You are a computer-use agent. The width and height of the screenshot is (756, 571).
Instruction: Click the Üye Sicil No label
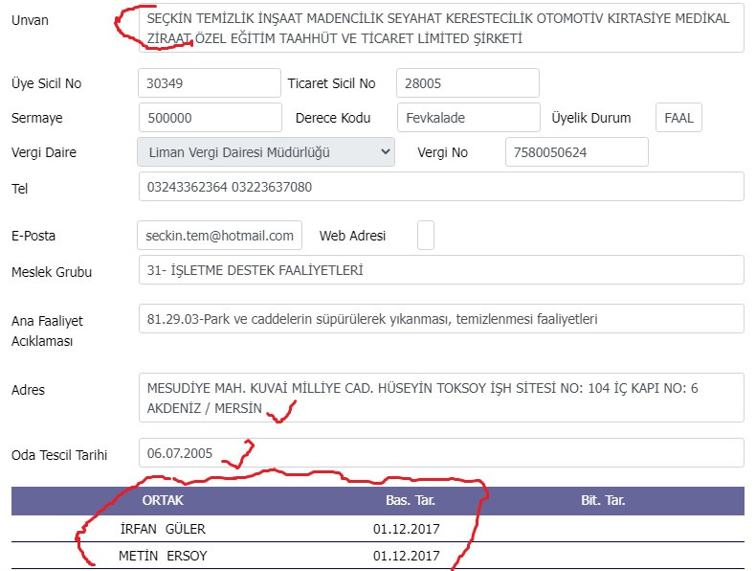46,83
